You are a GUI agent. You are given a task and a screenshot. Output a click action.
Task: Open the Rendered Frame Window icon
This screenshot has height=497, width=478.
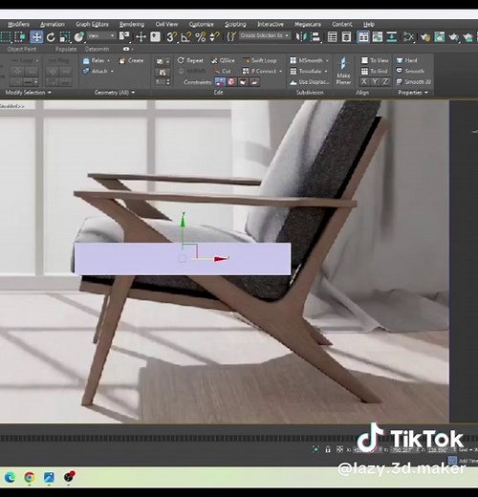pos(439,37)
